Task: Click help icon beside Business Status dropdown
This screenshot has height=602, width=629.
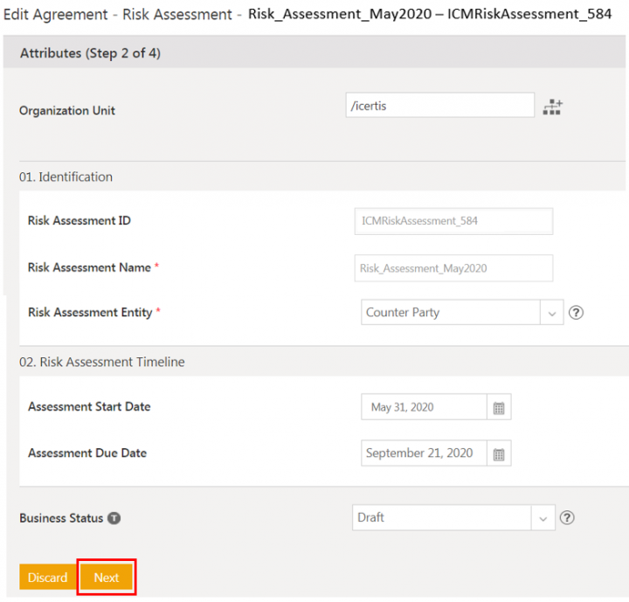Action: tap(567, 518)
